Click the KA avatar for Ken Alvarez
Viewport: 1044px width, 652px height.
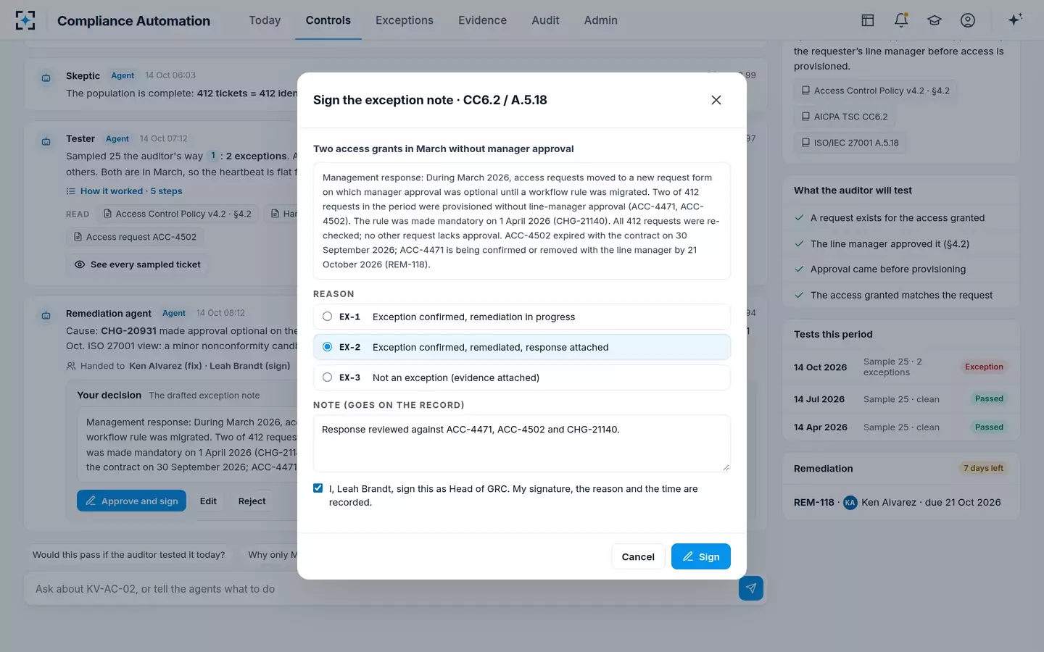850,502
